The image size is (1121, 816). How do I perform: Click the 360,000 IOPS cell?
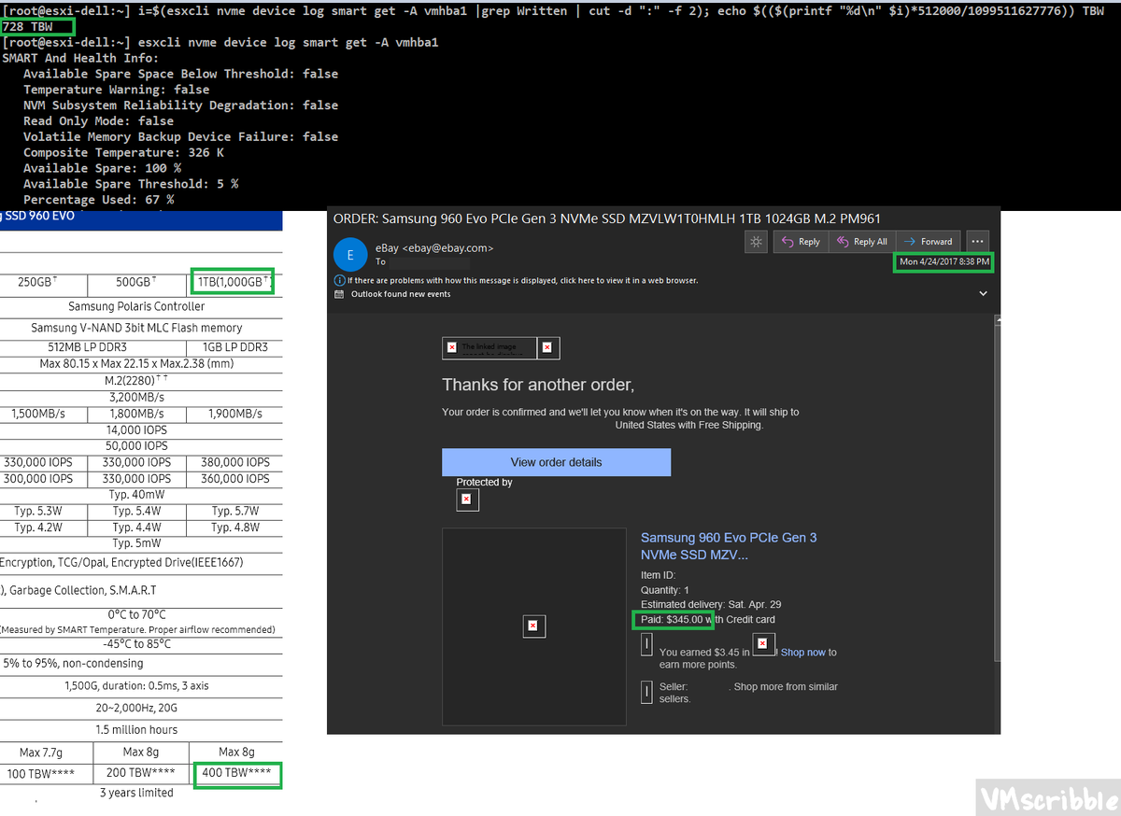[x=234, y=478]
